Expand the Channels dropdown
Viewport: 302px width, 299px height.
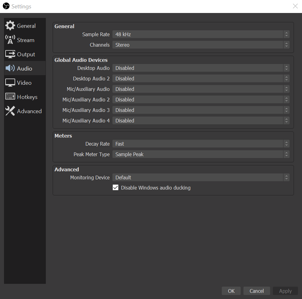coord(201,45)
